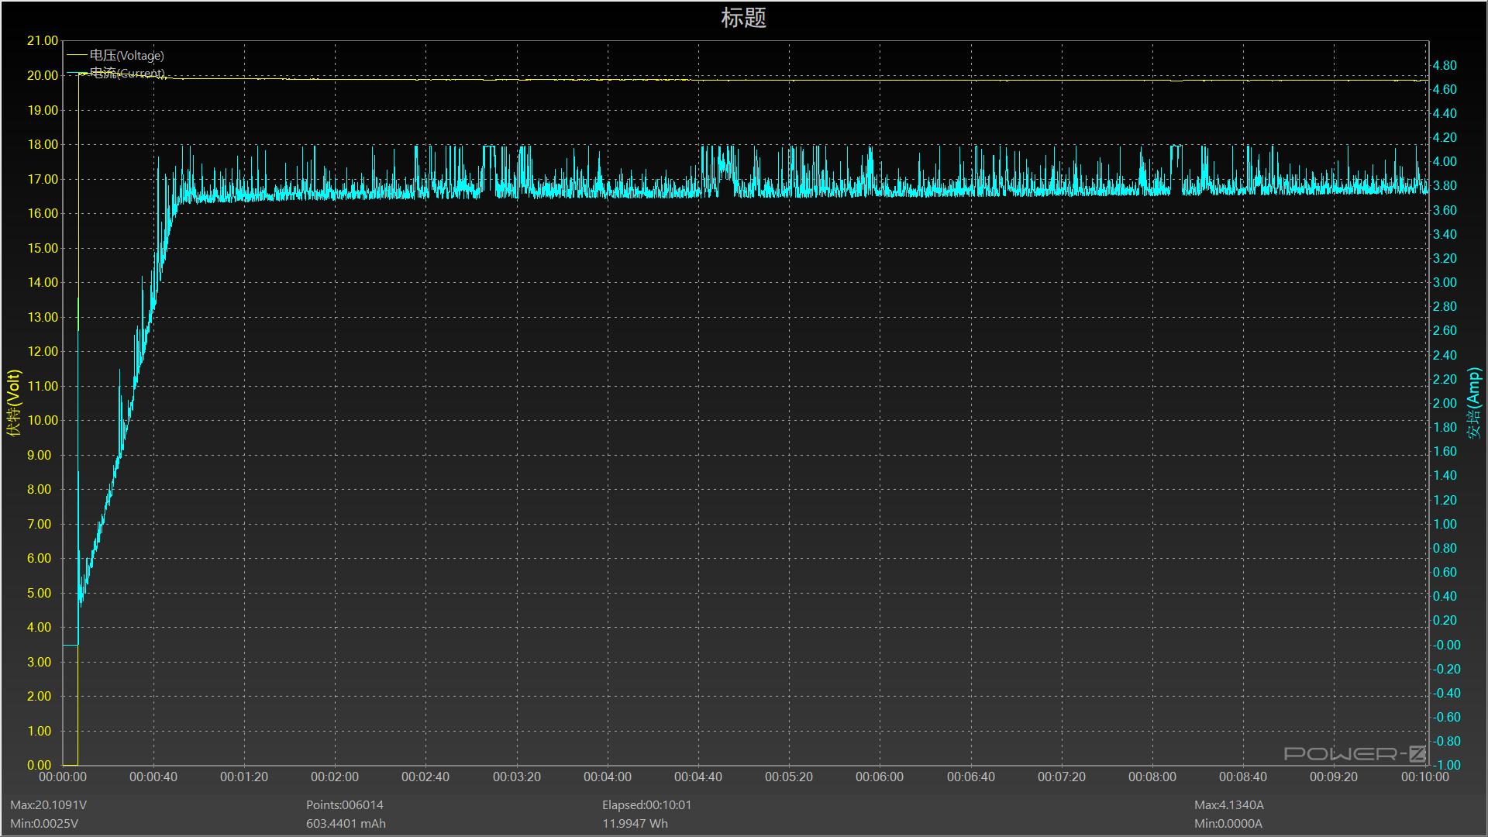This screenshot has width=1488, height=837.
Task: Click the 00:10:00 time axis tick
Action: (1424, 777)
